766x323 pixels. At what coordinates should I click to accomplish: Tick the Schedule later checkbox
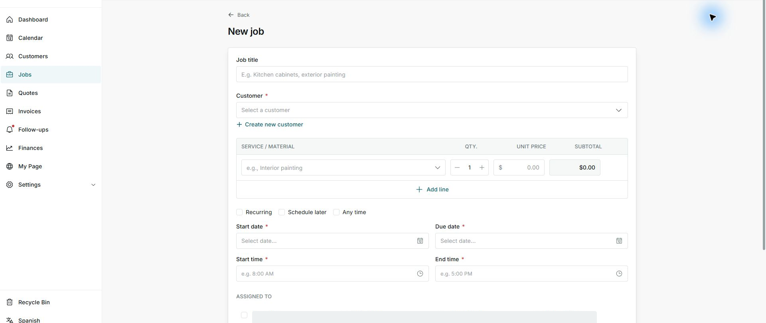[x=282, y=212]
